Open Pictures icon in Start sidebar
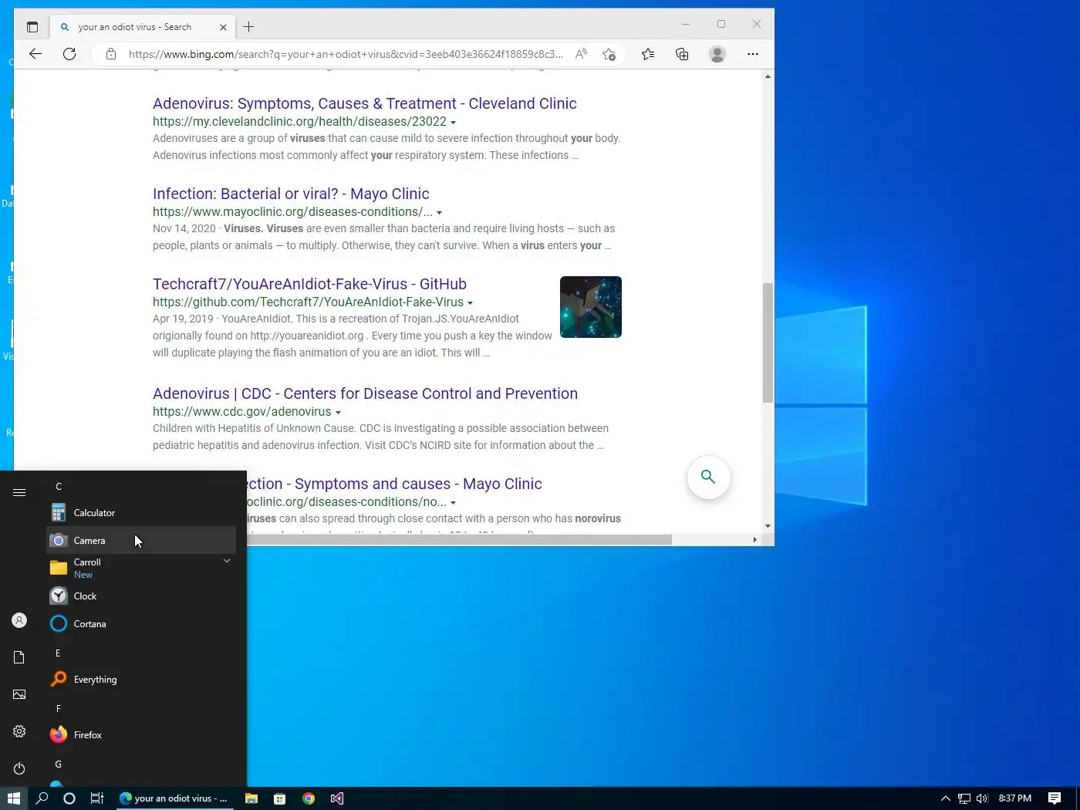This screenshot has width=1080, height=810. [19, 694]
